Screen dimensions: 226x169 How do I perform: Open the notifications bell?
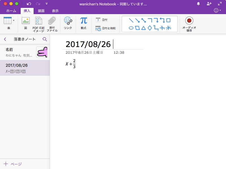198,4
